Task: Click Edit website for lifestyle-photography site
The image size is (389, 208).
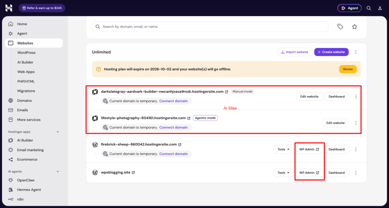Action: [335, 123]
